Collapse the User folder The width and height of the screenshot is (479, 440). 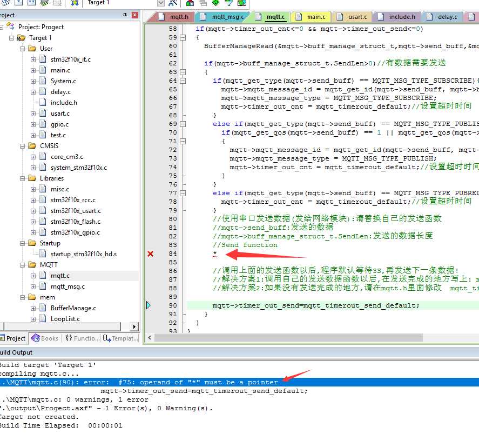coord(22,49)
